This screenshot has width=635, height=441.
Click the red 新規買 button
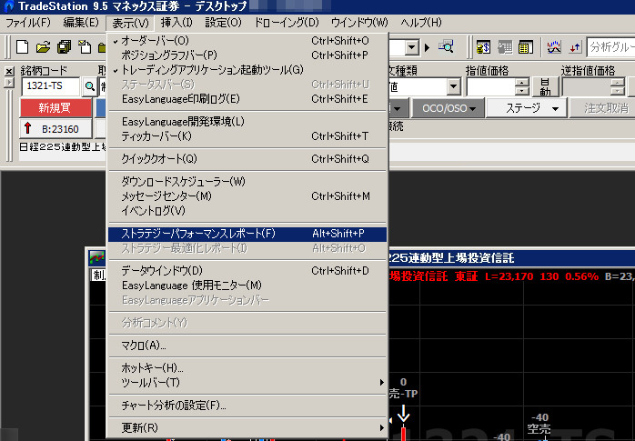55,108
